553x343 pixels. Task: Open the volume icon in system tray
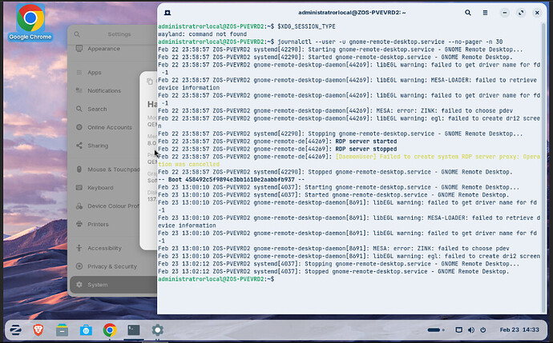click(x=470, y=330)
